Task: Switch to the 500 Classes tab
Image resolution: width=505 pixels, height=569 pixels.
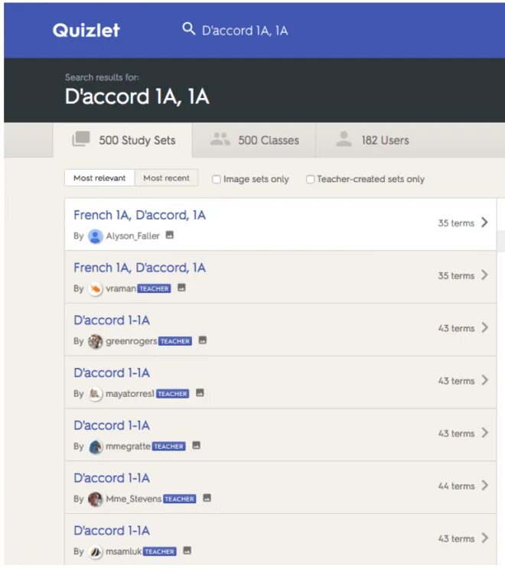Action: coord(254,140)
